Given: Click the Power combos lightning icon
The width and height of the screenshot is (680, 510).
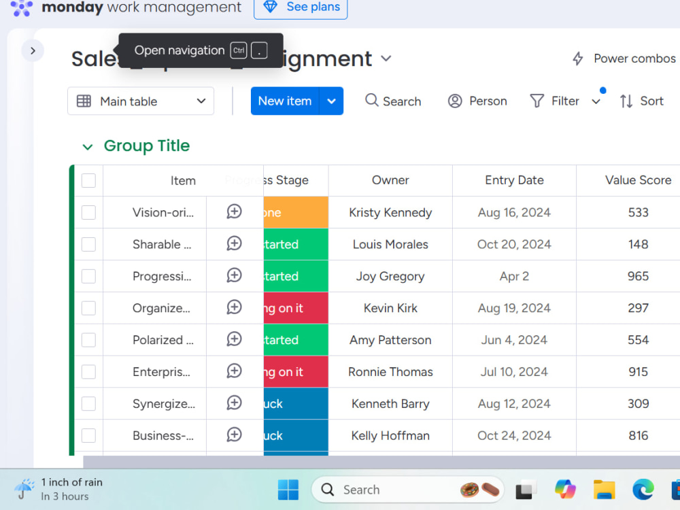Looking at the screenshot, I should pyautogui.click(x=577, y=58).
